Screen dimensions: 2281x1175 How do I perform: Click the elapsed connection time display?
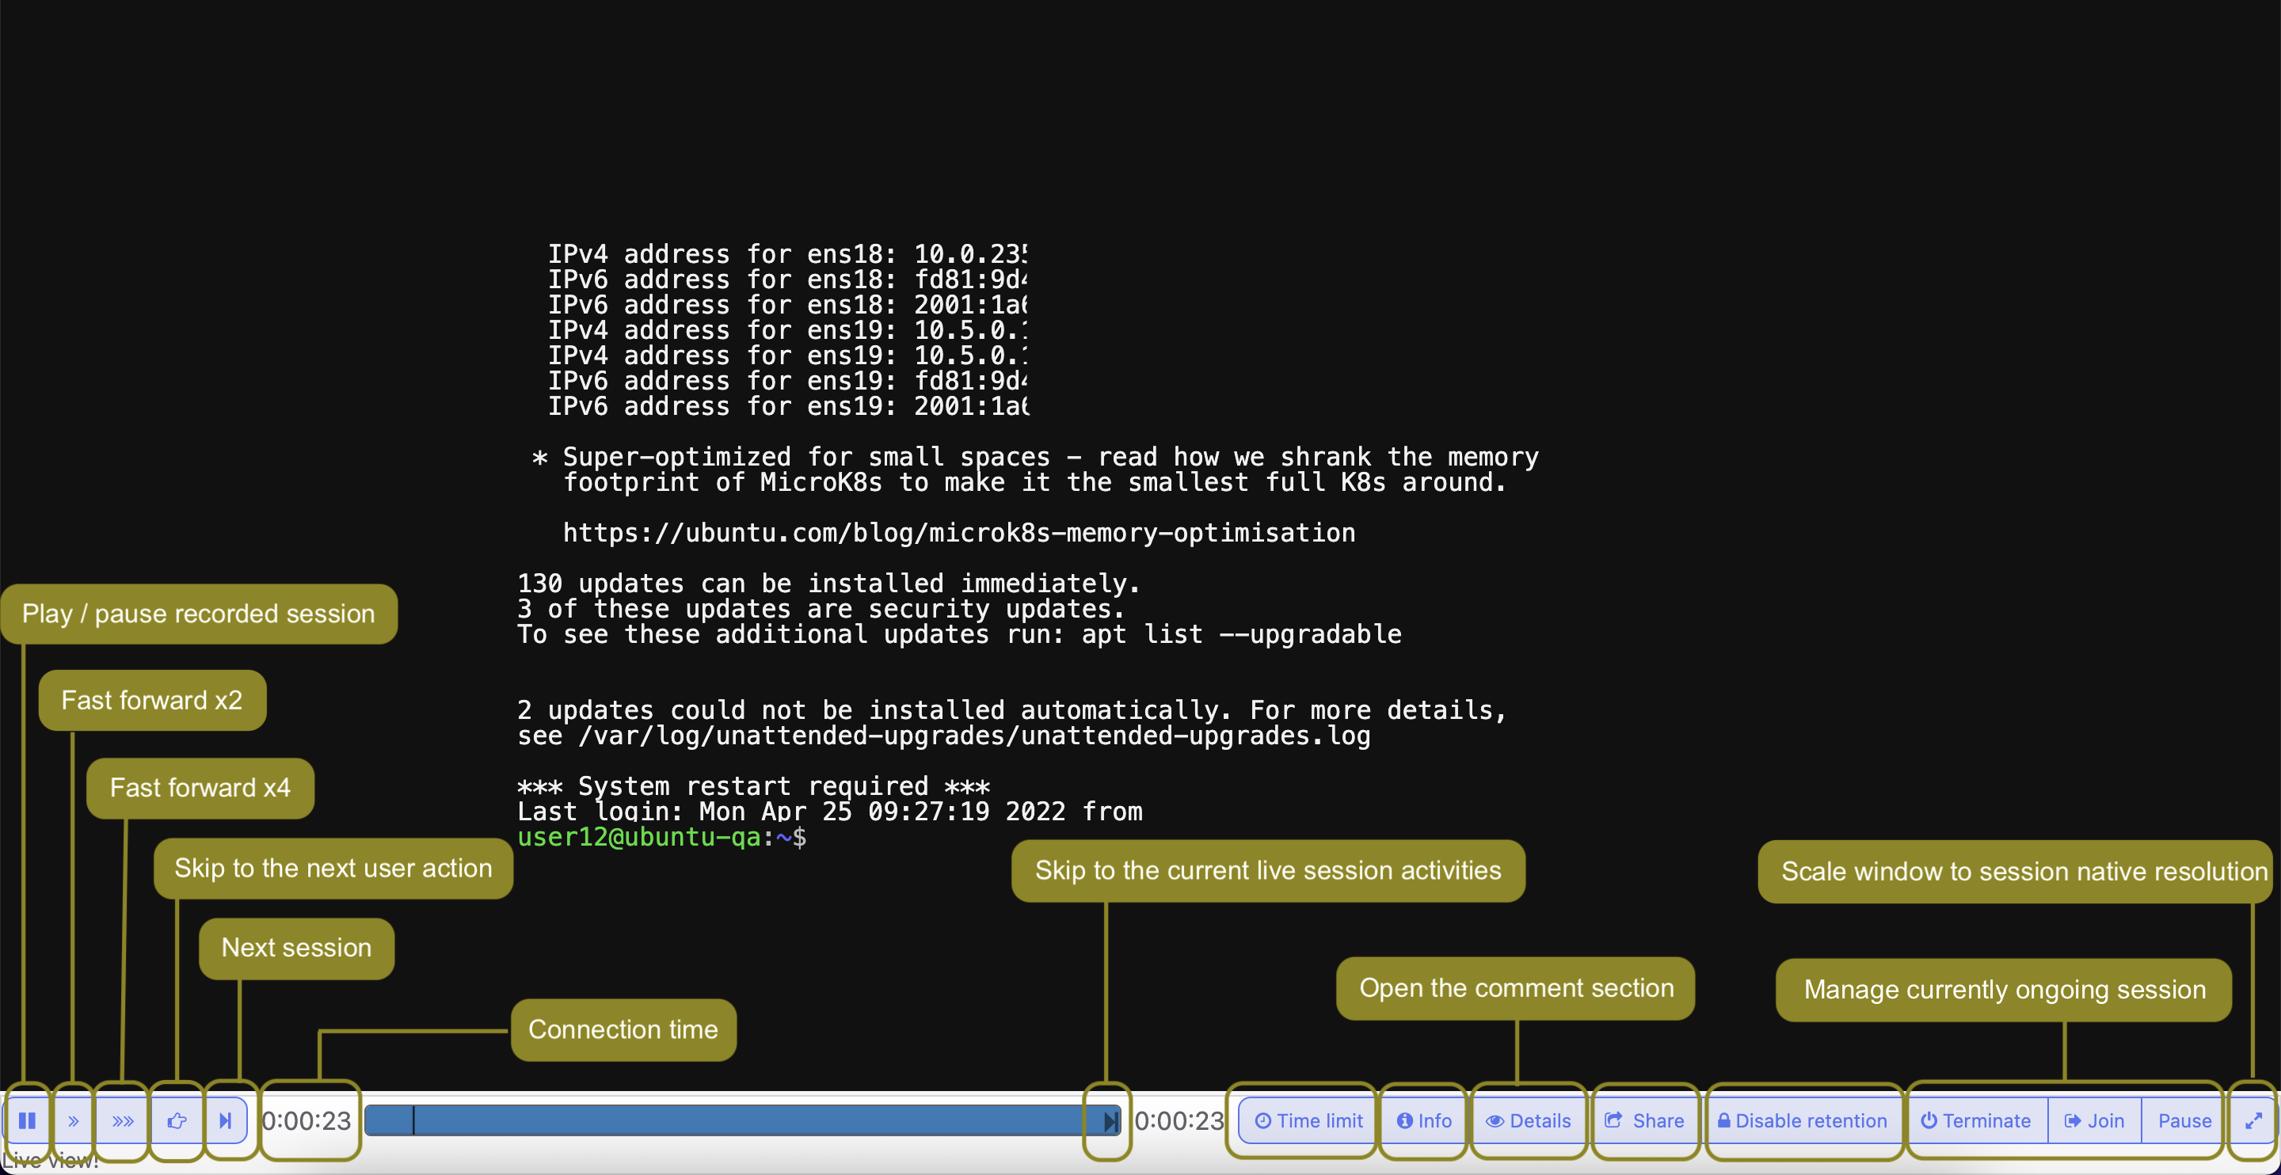coord(307,1121)
